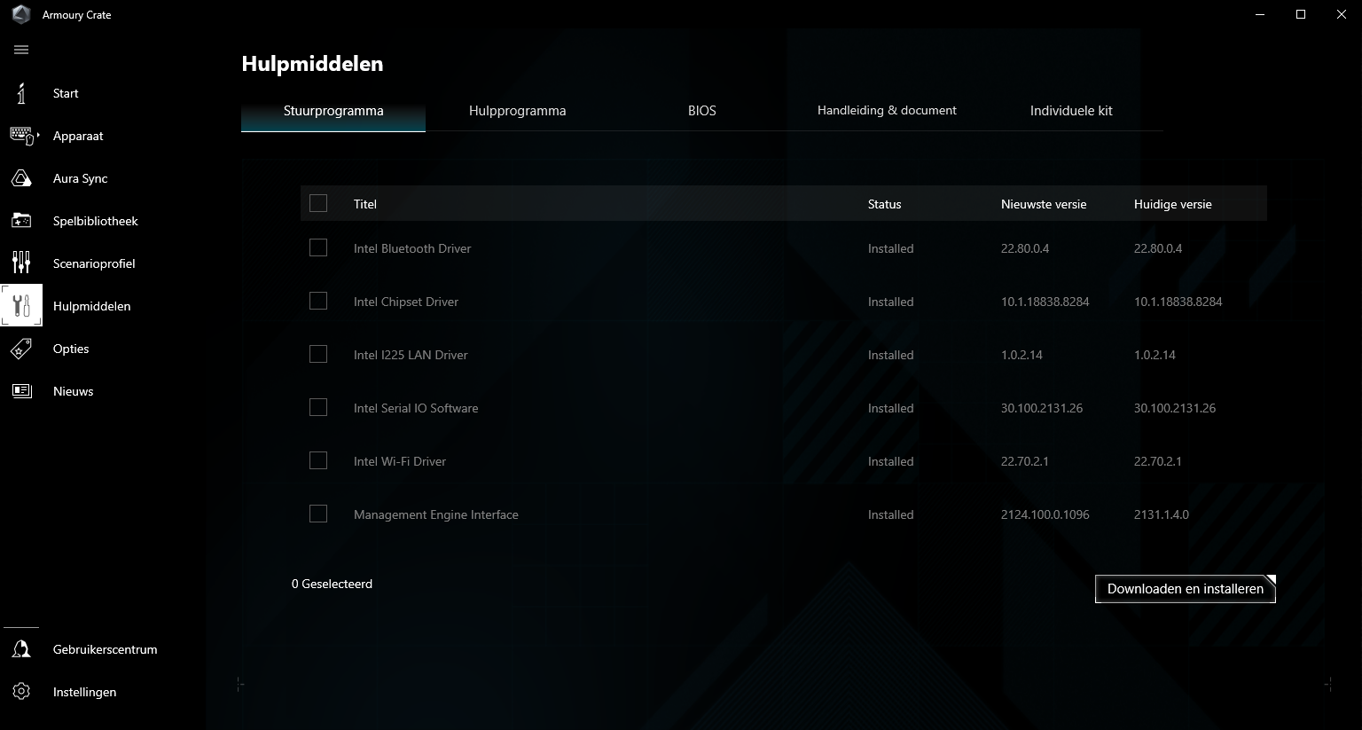This screenshot has width=1362, height=730.
Task: Open the Spelbibliotheek gamepad icon
Action: 21,221
